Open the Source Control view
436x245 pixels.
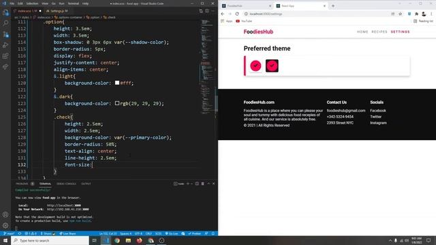coord(5,34)
